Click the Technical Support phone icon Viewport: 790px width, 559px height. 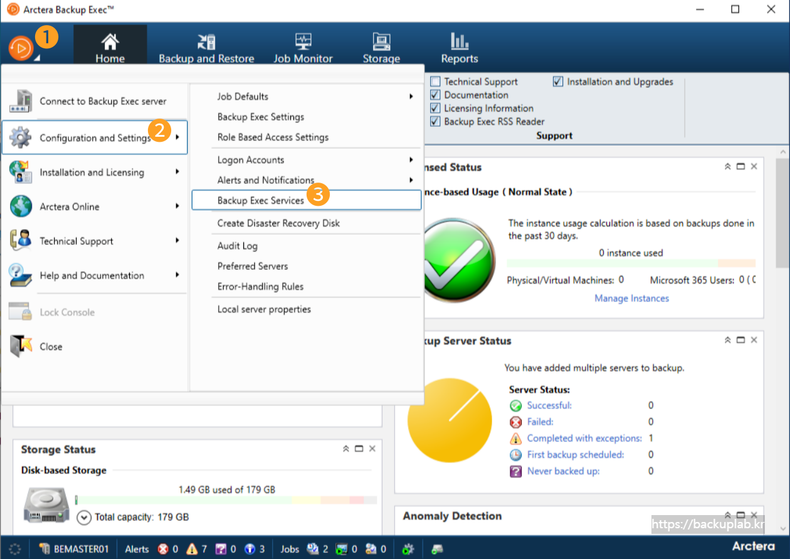[20, 241]
